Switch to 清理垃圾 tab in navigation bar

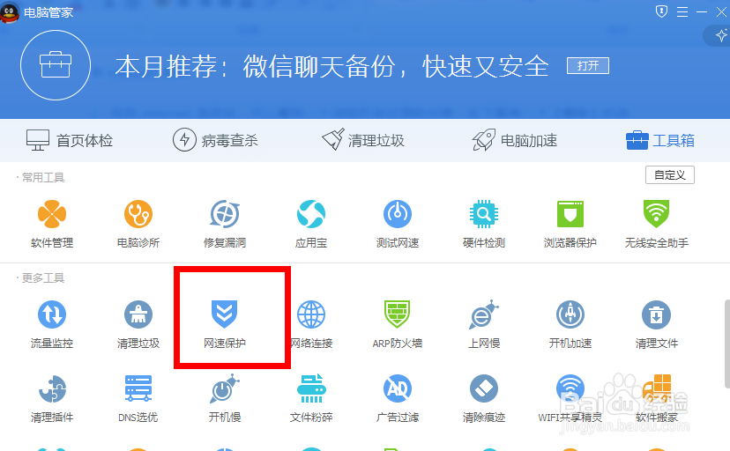(363, 140)
